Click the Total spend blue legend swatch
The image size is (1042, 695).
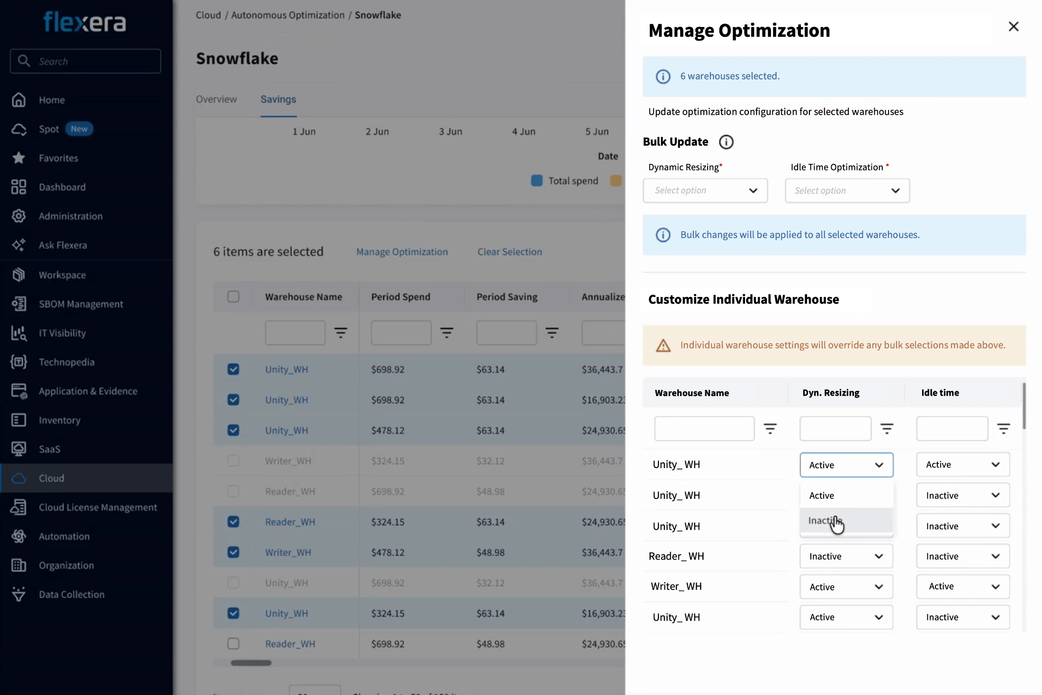[x=537, y=181]
